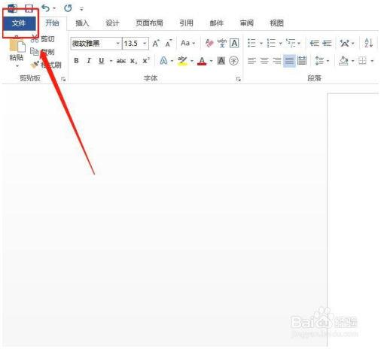Center align the paragraph
This screenshot has width=381, height=349.
pyautogui.click(x=264, y=61)
